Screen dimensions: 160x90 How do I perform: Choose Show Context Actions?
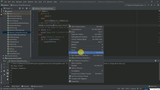86,26
